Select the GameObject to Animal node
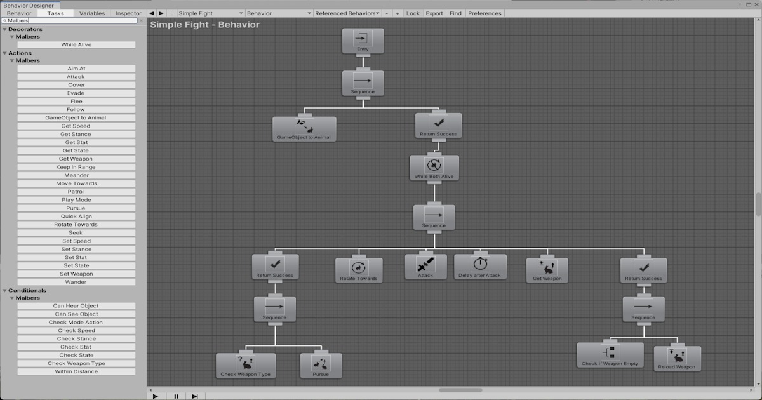This screenshot has height=400, width=762. pos(304,129)
